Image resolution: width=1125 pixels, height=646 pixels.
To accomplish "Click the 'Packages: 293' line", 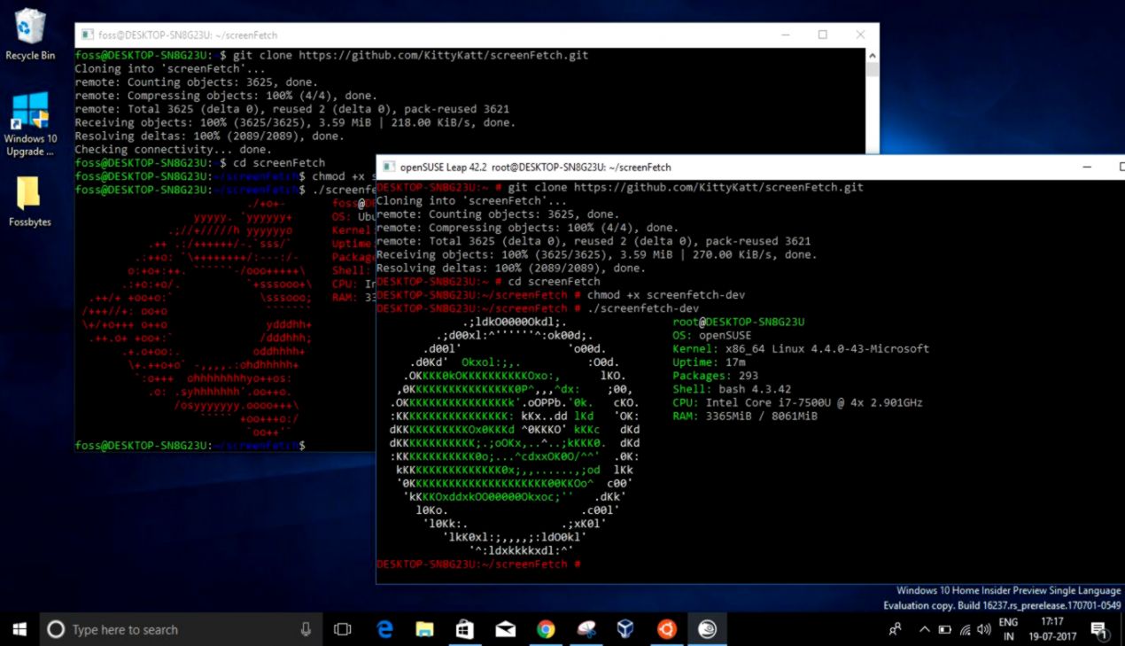I will [x=718, y=376].
